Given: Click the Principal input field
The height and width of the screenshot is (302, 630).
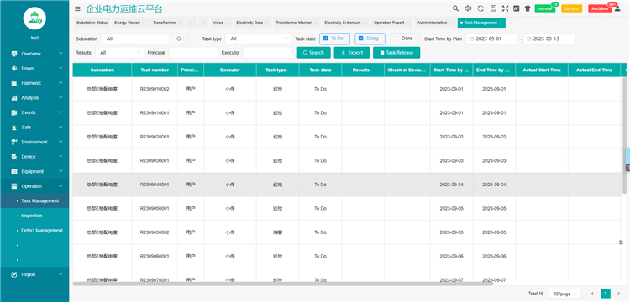Looking at the screenshot, I should pyautogui.click(x=193, y=53).
